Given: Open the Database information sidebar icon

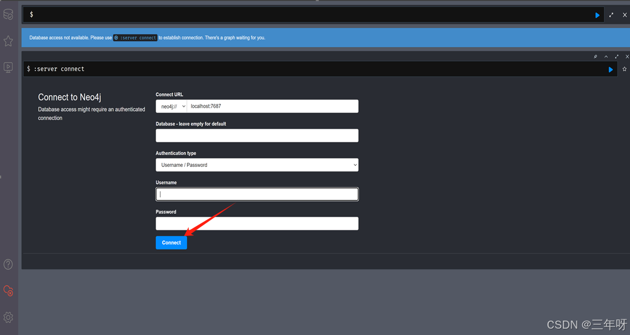Looking at the screenshot, I should [x=8, y=14].
